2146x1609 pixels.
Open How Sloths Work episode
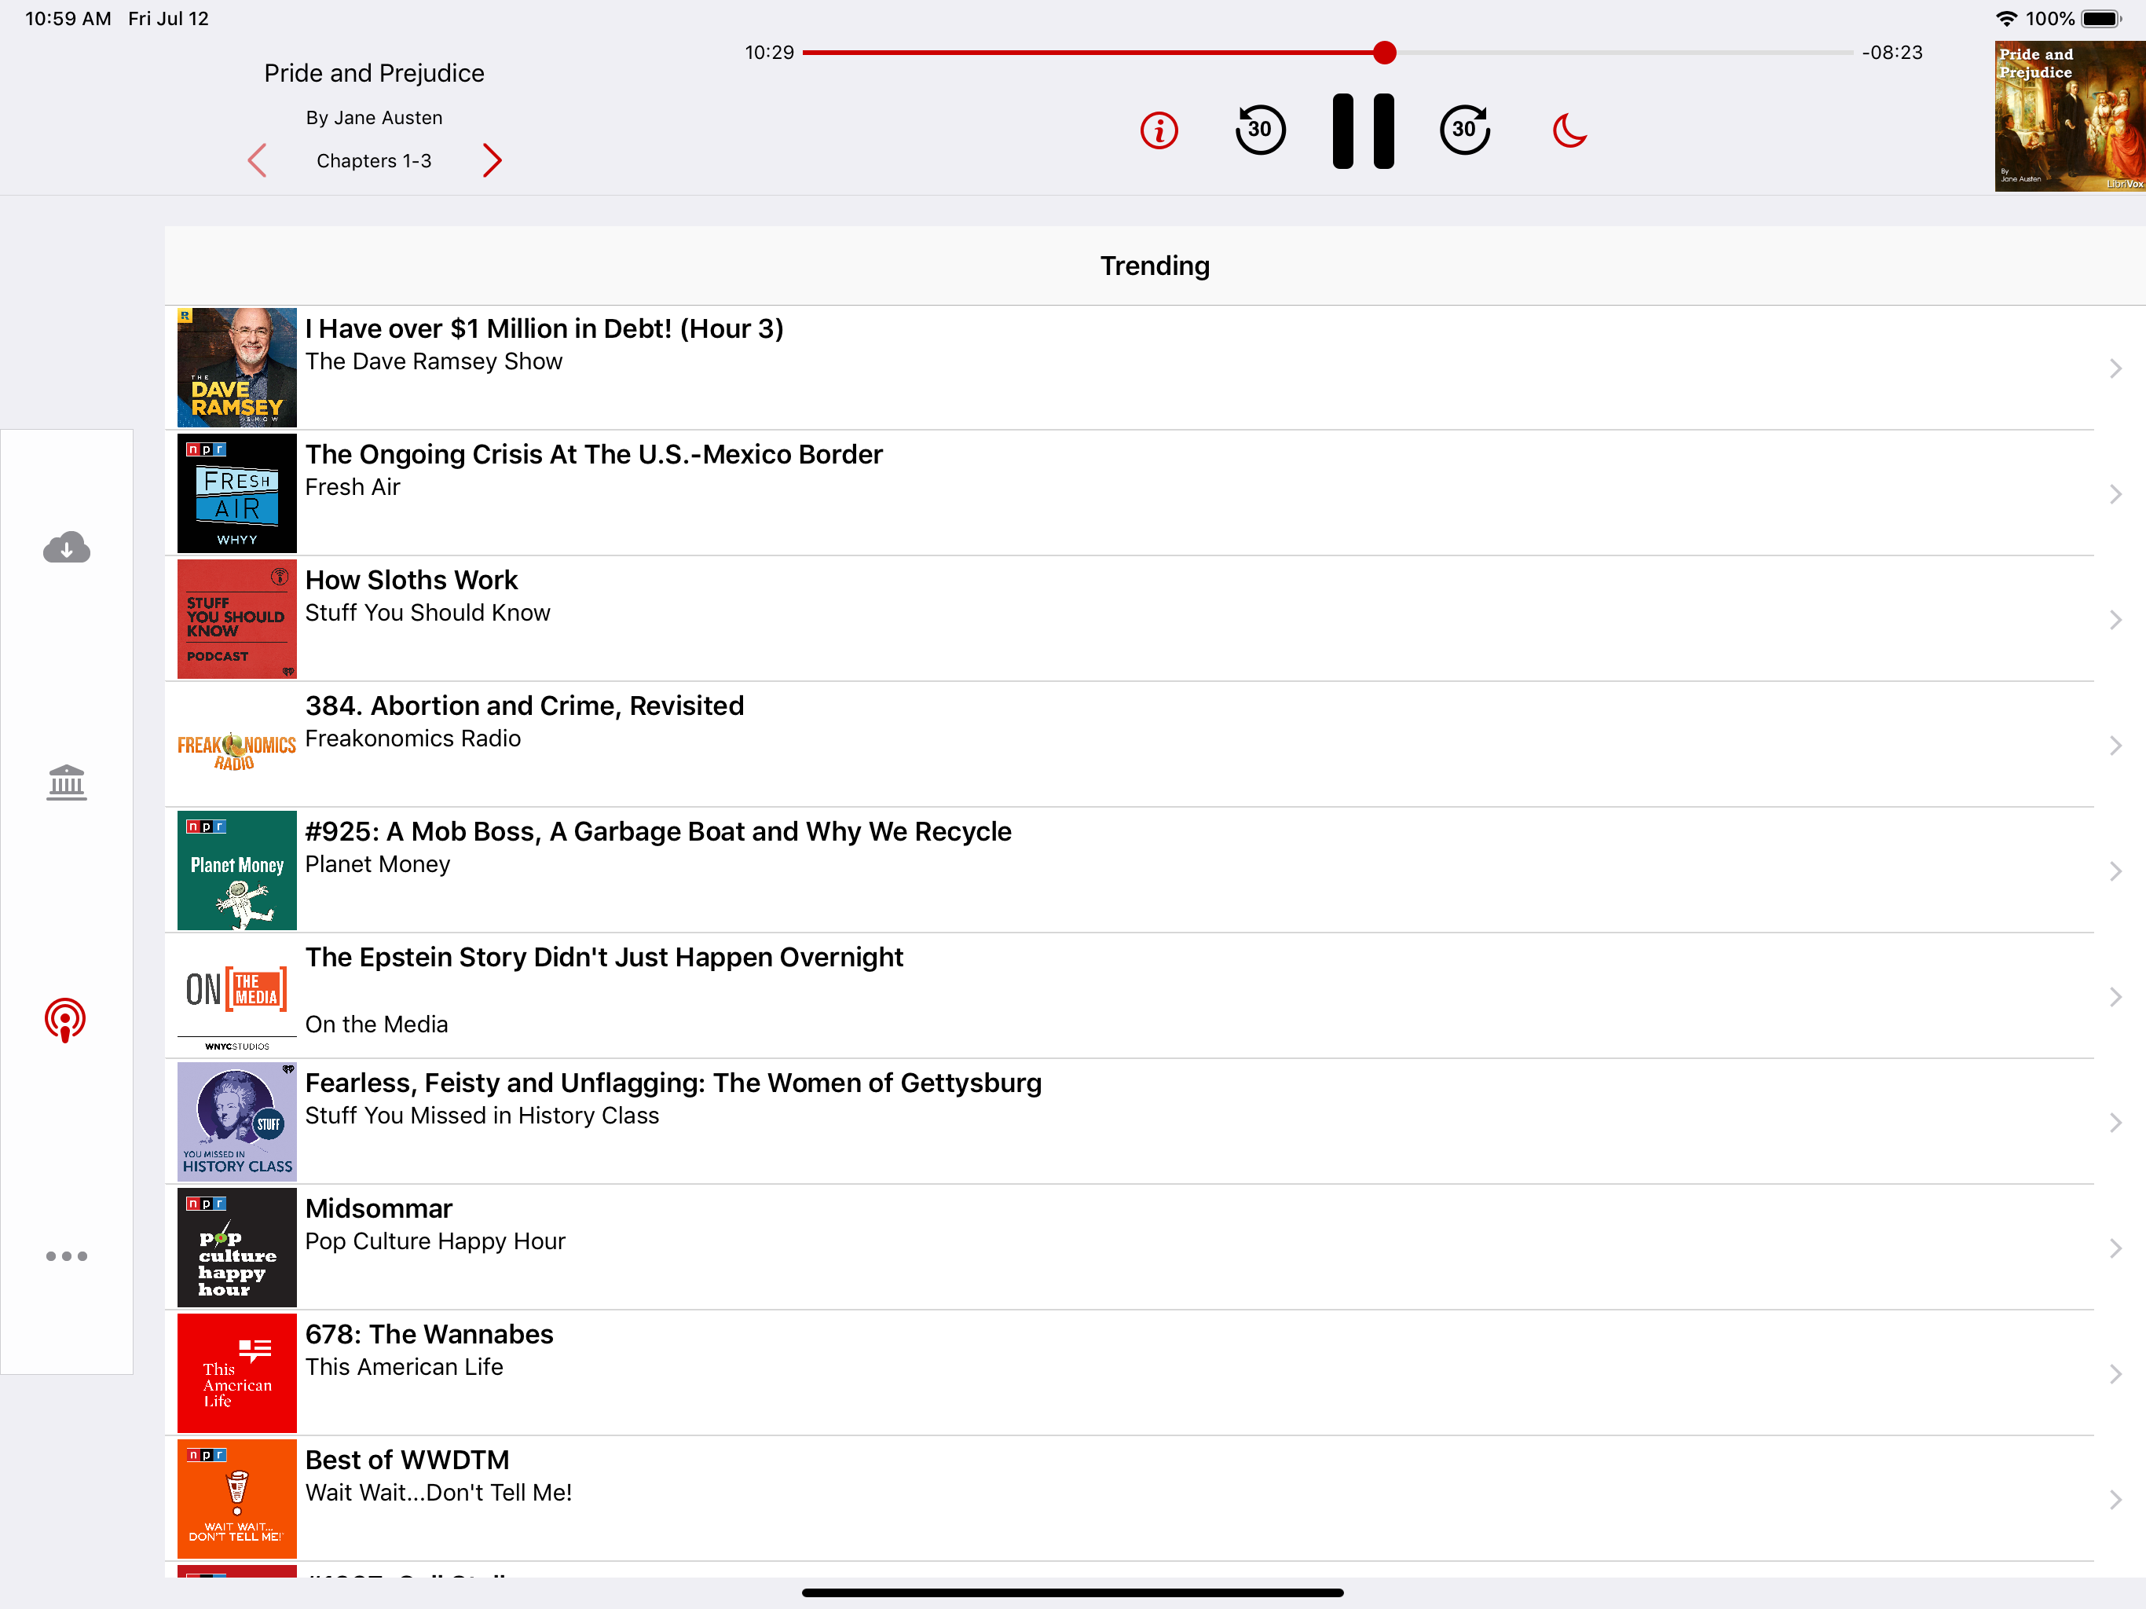(x=412, y=581)
